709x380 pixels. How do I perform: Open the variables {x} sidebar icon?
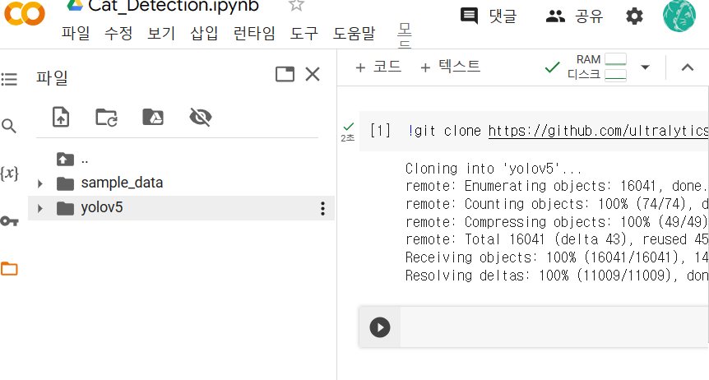pyautogui.click(x=9, y=174)
